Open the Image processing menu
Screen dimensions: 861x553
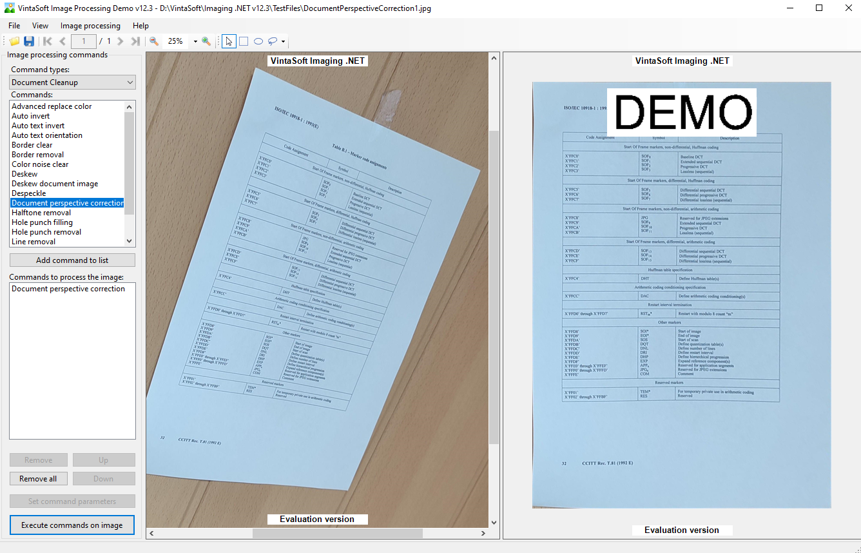pos(90,26)
